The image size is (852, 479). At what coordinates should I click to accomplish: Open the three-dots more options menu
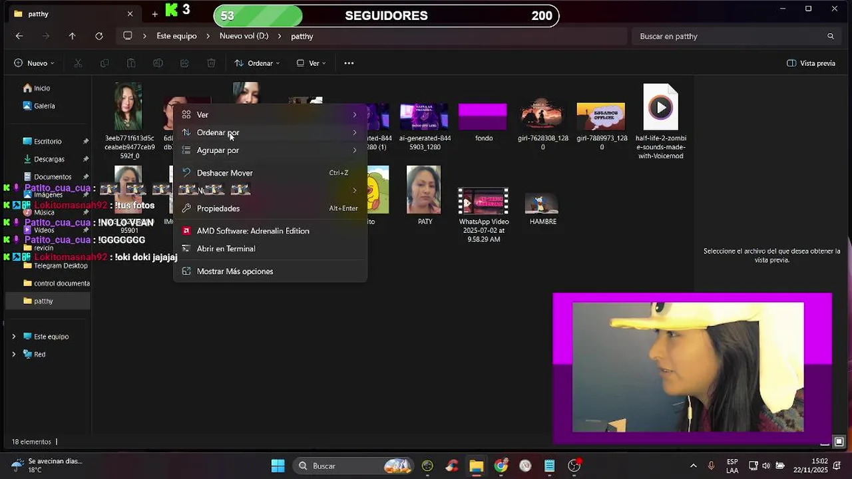point(349,63)
